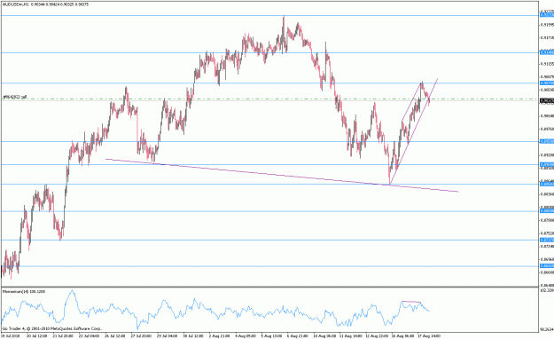Click the 30 Jul 12:00 time axis label
This screenshot has height=339, width=554.
193,335
